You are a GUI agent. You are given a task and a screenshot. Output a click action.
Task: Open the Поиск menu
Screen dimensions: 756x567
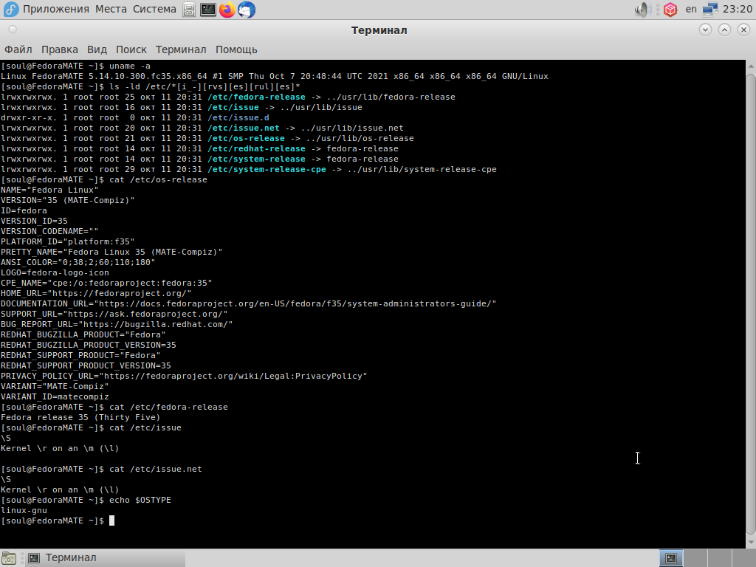coord(131,49)
